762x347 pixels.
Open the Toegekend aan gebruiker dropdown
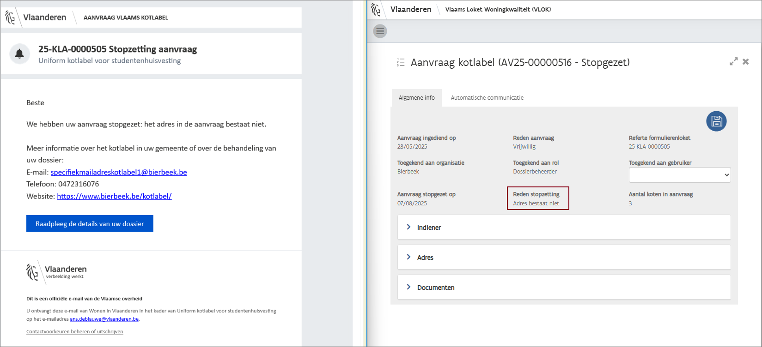tap(679, 175)
